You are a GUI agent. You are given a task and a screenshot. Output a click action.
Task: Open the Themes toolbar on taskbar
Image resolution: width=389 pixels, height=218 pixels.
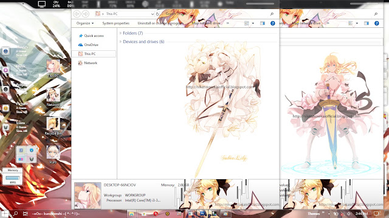pos(314,214)
